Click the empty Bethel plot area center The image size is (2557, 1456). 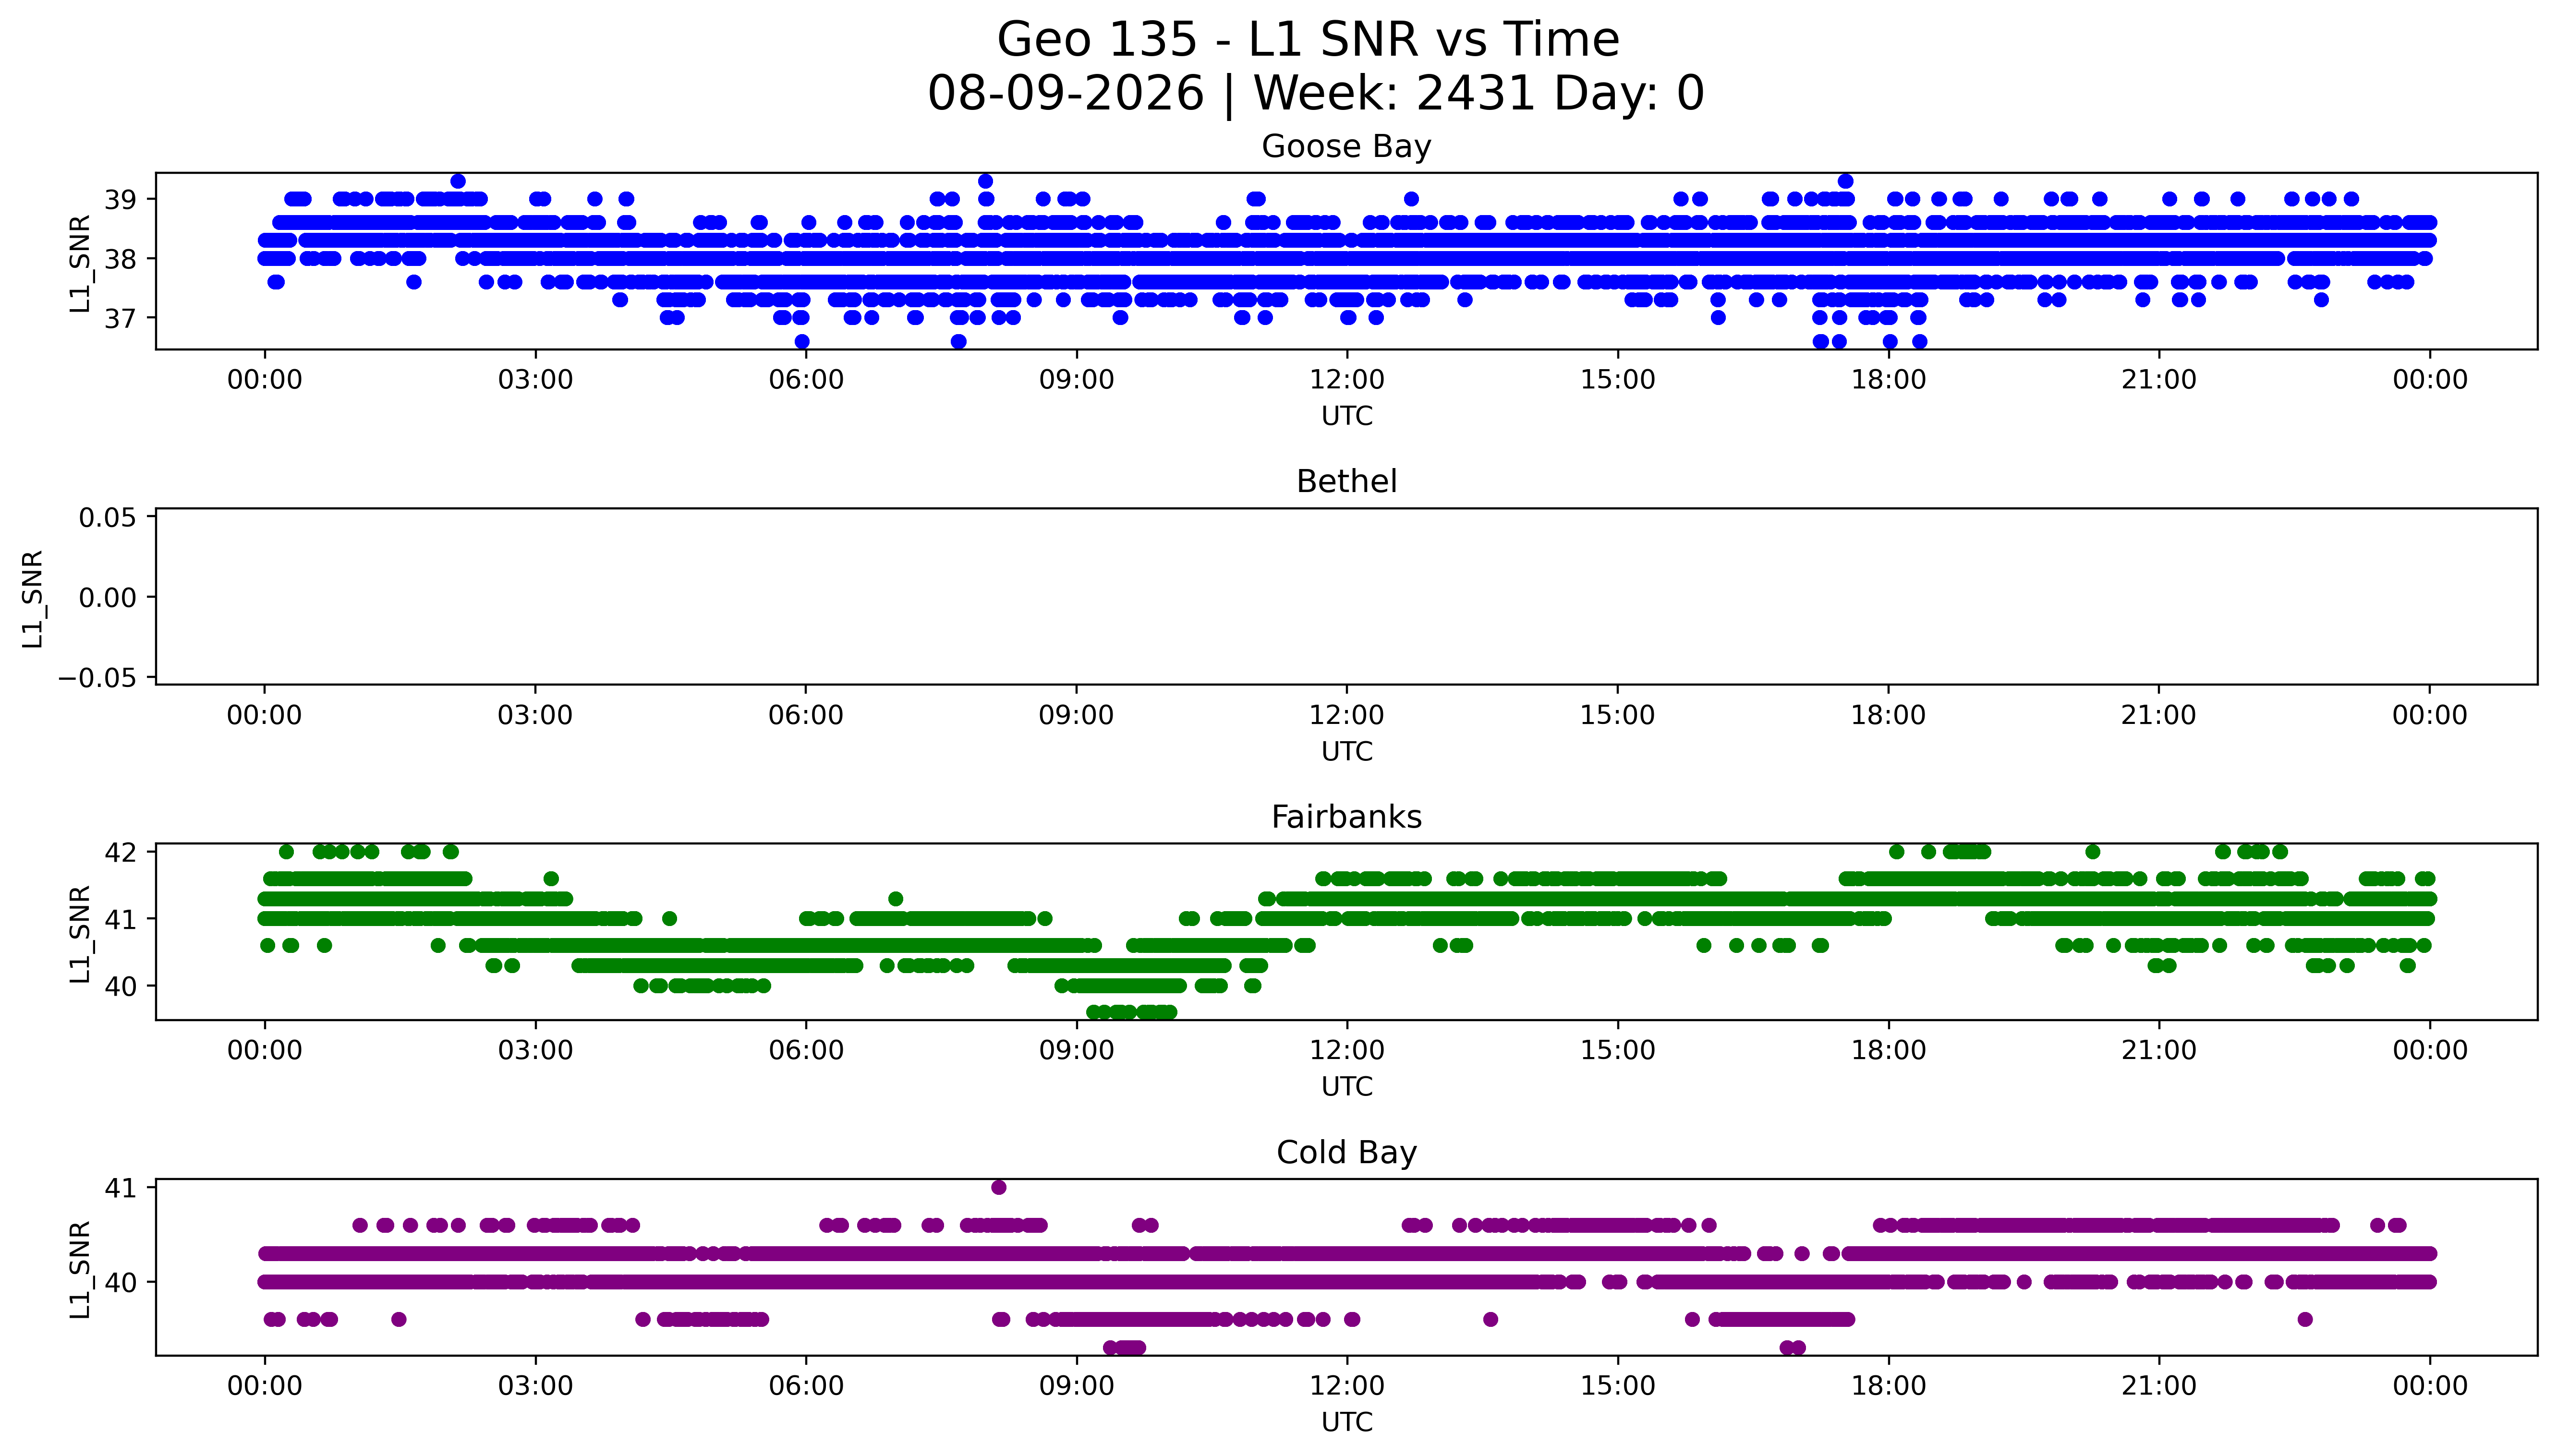tap(1346, 596)
